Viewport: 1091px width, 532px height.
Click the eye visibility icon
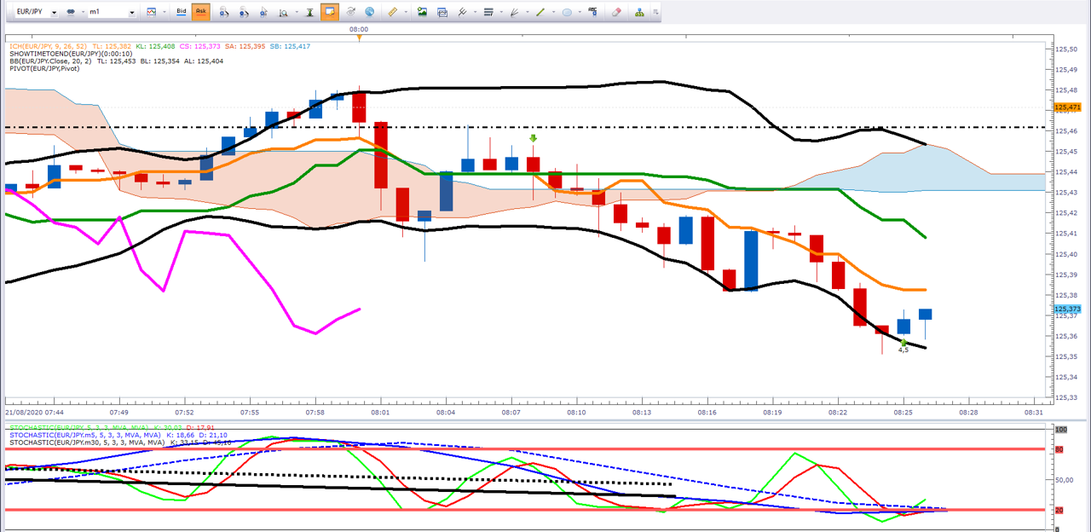(x=350, y=12)
